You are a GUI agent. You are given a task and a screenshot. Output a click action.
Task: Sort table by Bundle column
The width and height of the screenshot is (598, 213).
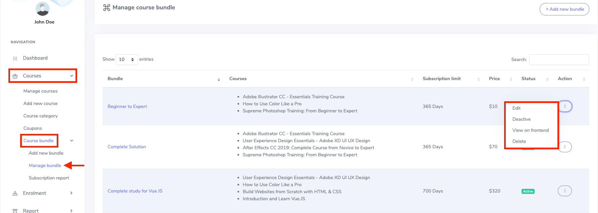[x=115, y=79]
